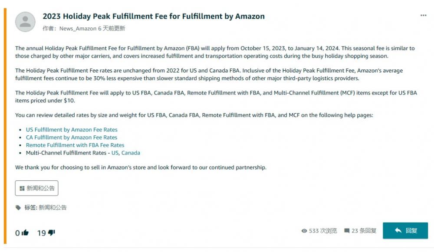434x252 pixels.
Task: Click the thumbs up icon
Action: coord(25,232)
